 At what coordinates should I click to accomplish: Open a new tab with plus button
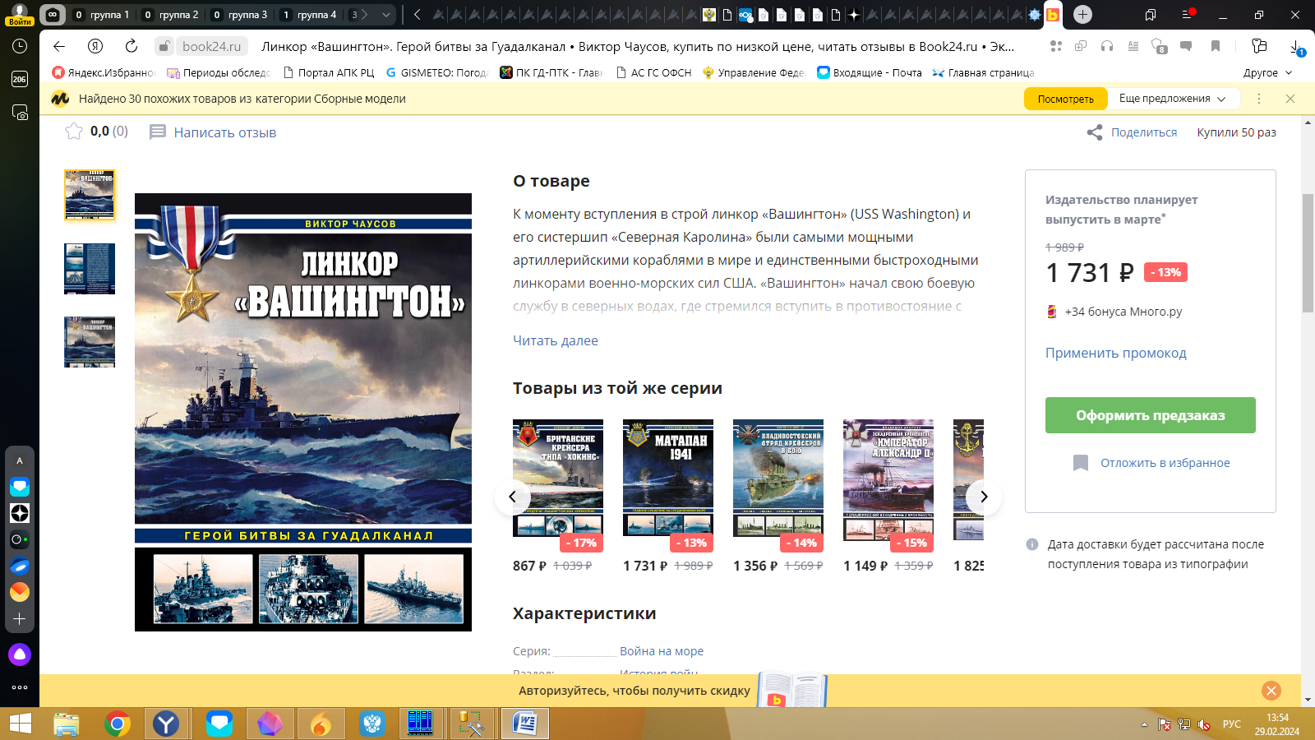click(1083, 15)
